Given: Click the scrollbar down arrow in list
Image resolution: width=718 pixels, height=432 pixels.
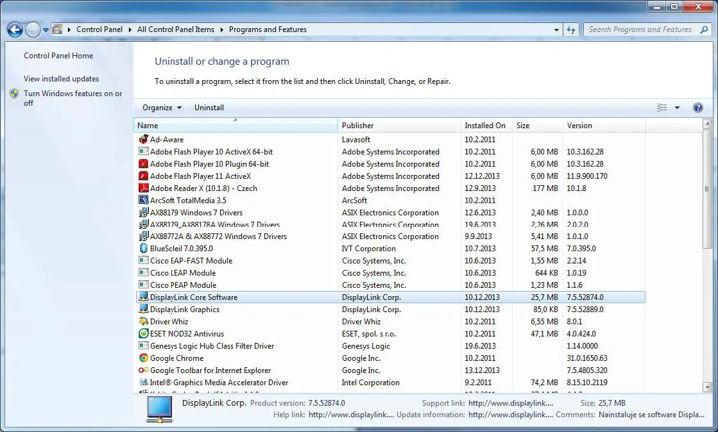Looking at the screenshot, I should pos(707,386).
